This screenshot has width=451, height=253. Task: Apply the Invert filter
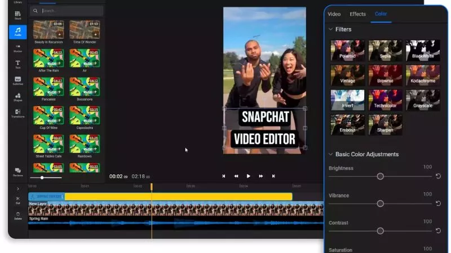point(347,100)
